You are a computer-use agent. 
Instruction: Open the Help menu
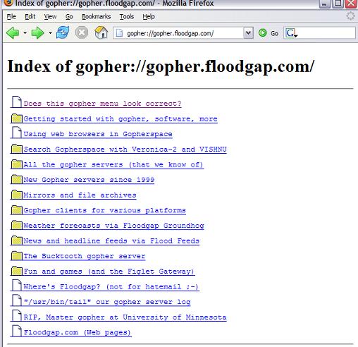pyautogui.click(x=149, y=17)
